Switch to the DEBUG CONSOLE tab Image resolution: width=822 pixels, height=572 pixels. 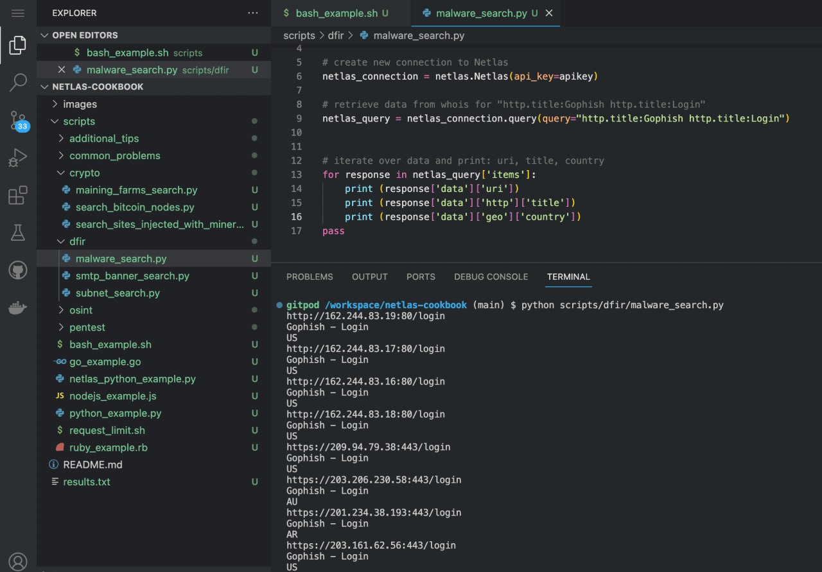point(491,277)
